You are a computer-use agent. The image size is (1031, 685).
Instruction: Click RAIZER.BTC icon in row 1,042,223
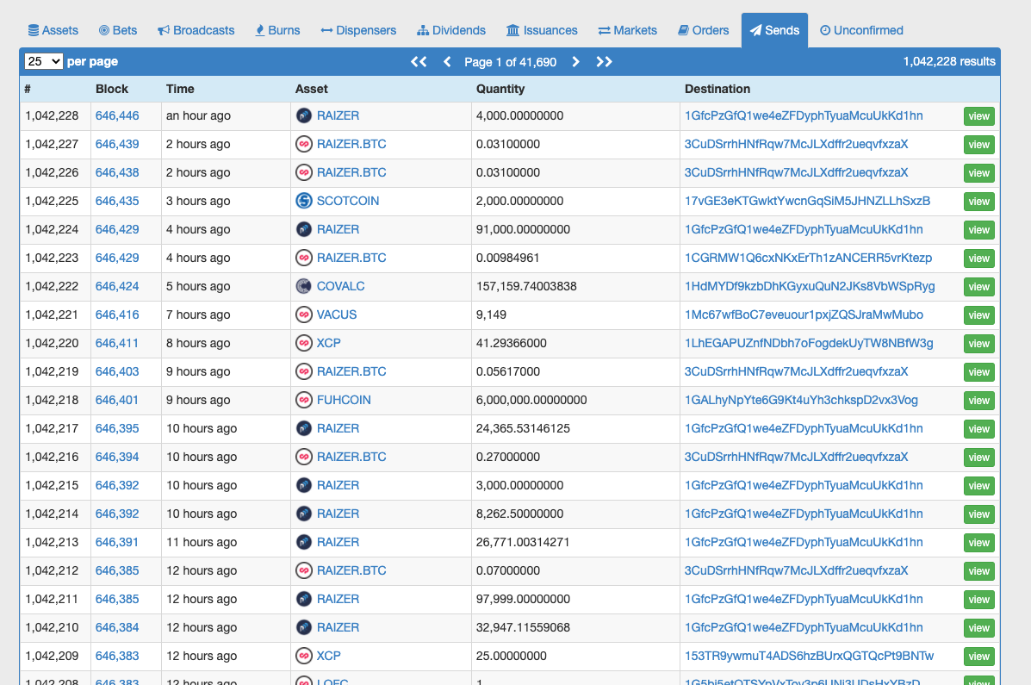tap(304, 258)
